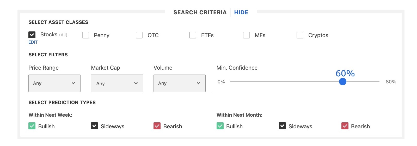Toggle Bullish for Within Next Month
Viewport: 417px width, 146px height.
click(220, 126)
